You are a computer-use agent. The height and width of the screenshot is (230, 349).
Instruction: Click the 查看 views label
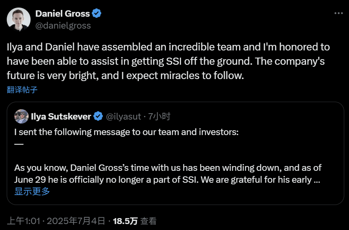[x=148, y=221]
